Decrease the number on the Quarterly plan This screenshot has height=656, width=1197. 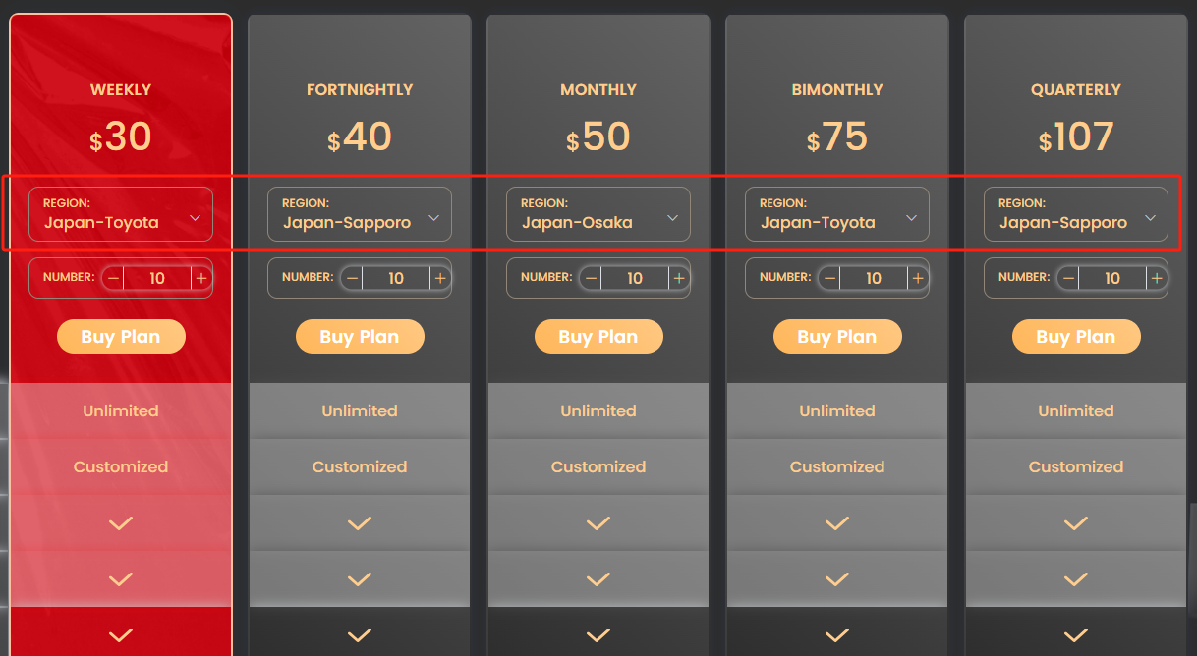(x=1067, y=278)
